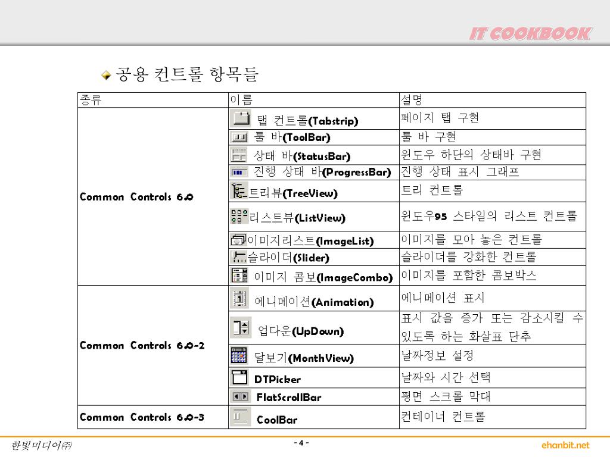Select the description 슬라이더를 강화한 컨트롤

tap(469, 256)
